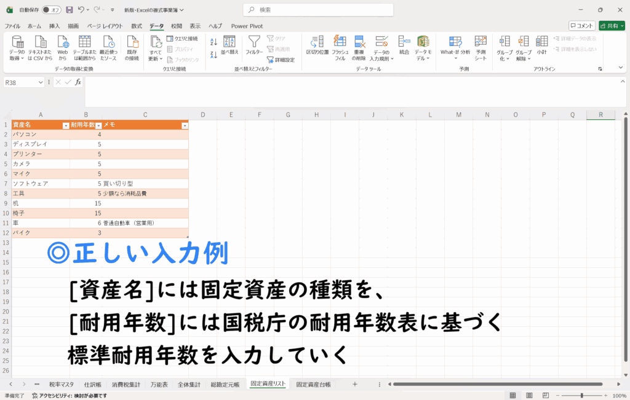Toggle the 自動保存 switch
Image resolution: width=630 pixels, height=400 pixels.
click(x=50, y=10)
